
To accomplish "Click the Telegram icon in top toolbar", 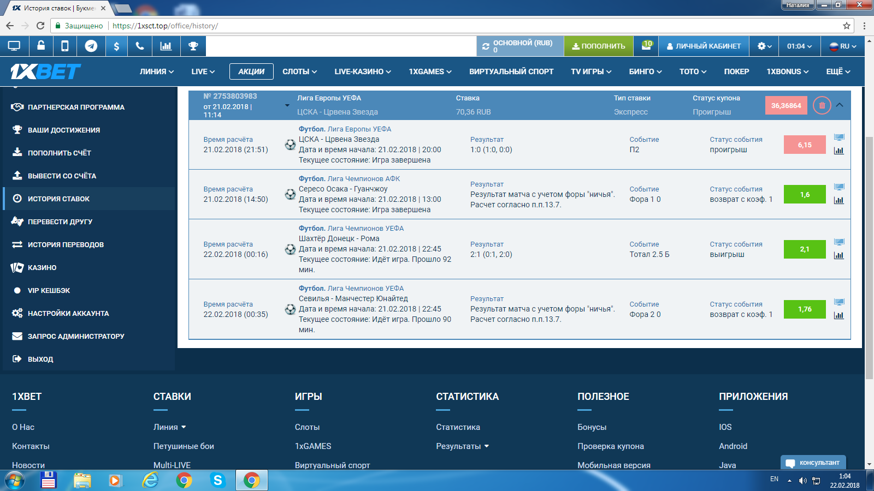I will coord(91,46).
